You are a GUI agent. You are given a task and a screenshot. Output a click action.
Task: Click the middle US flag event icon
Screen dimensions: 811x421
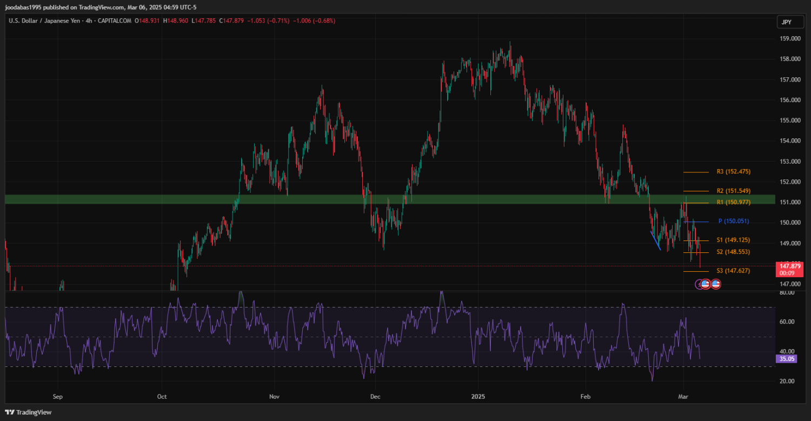click(x=706, y=284)
